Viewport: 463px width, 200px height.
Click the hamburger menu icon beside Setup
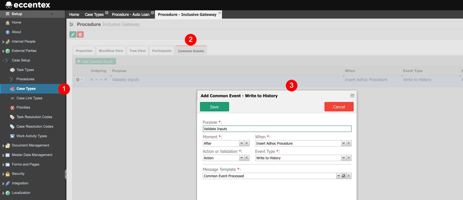pos(7,14)
